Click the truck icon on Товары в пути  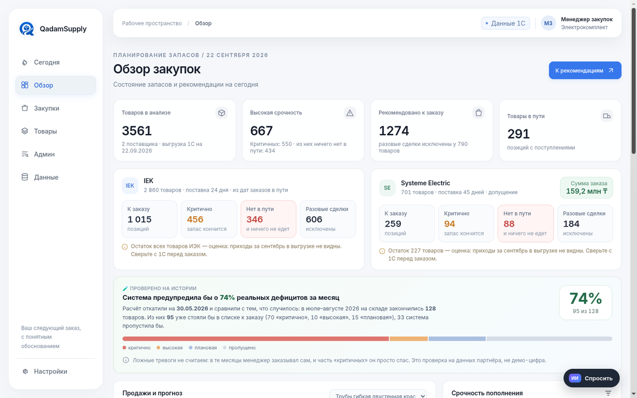tap(607, 116)
